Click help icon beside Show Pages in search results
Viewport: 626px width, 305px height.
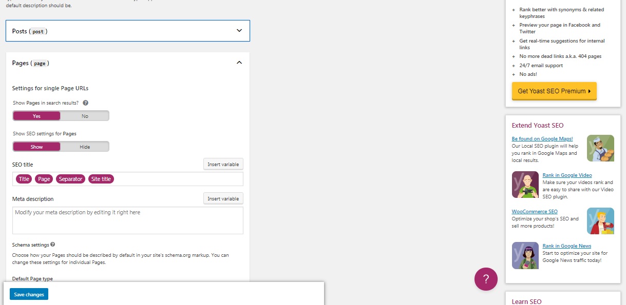pyautogui.click(x=86, y=103)
